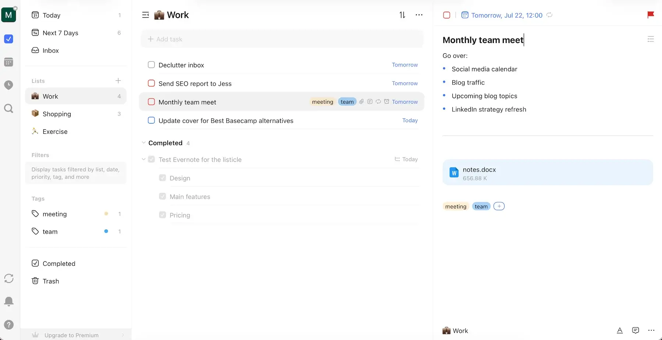Collapse Test Evernote subtasks chevron

click(x=143, y=159)
